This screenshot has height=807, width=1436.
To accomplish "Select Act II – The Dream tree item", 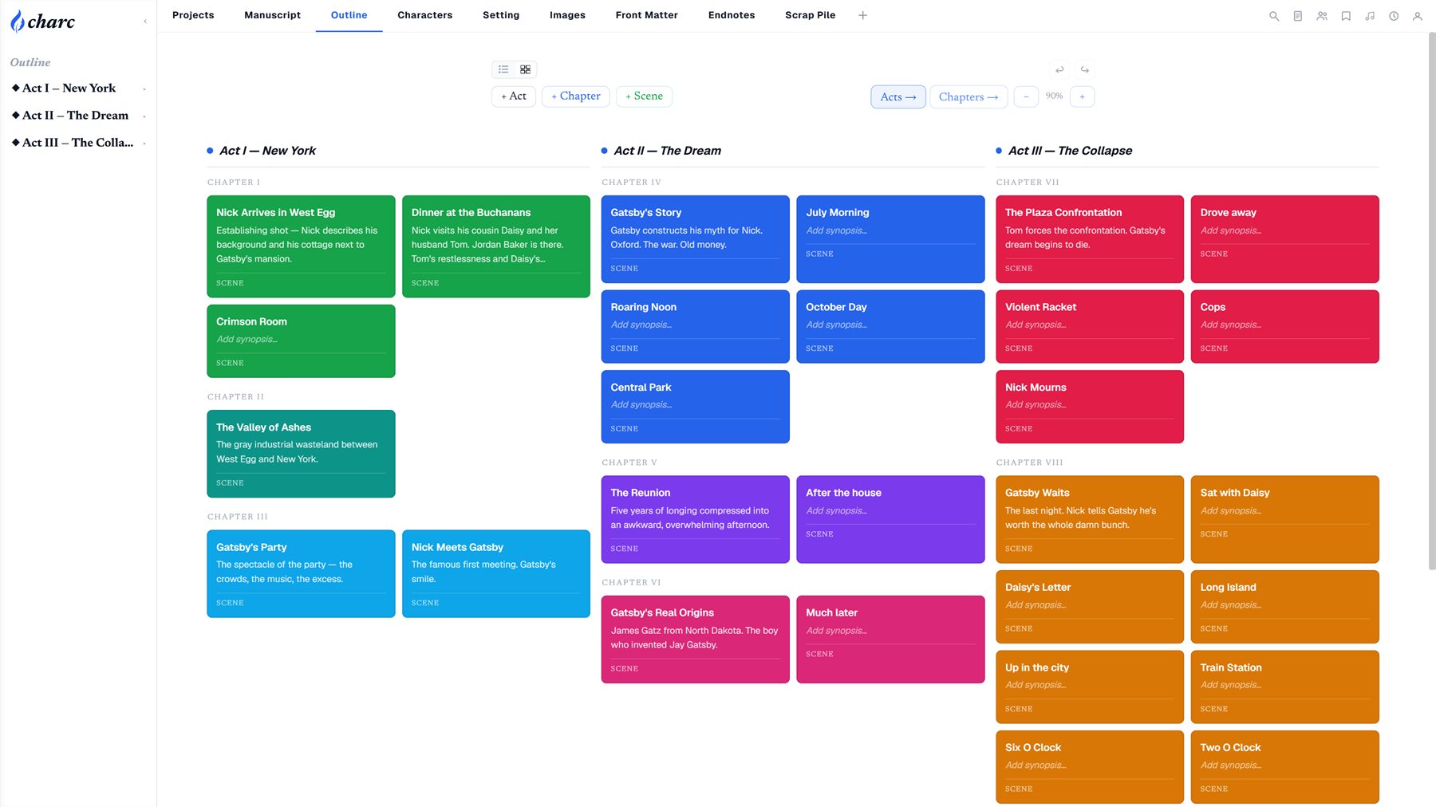I will [x=75, y=116].
